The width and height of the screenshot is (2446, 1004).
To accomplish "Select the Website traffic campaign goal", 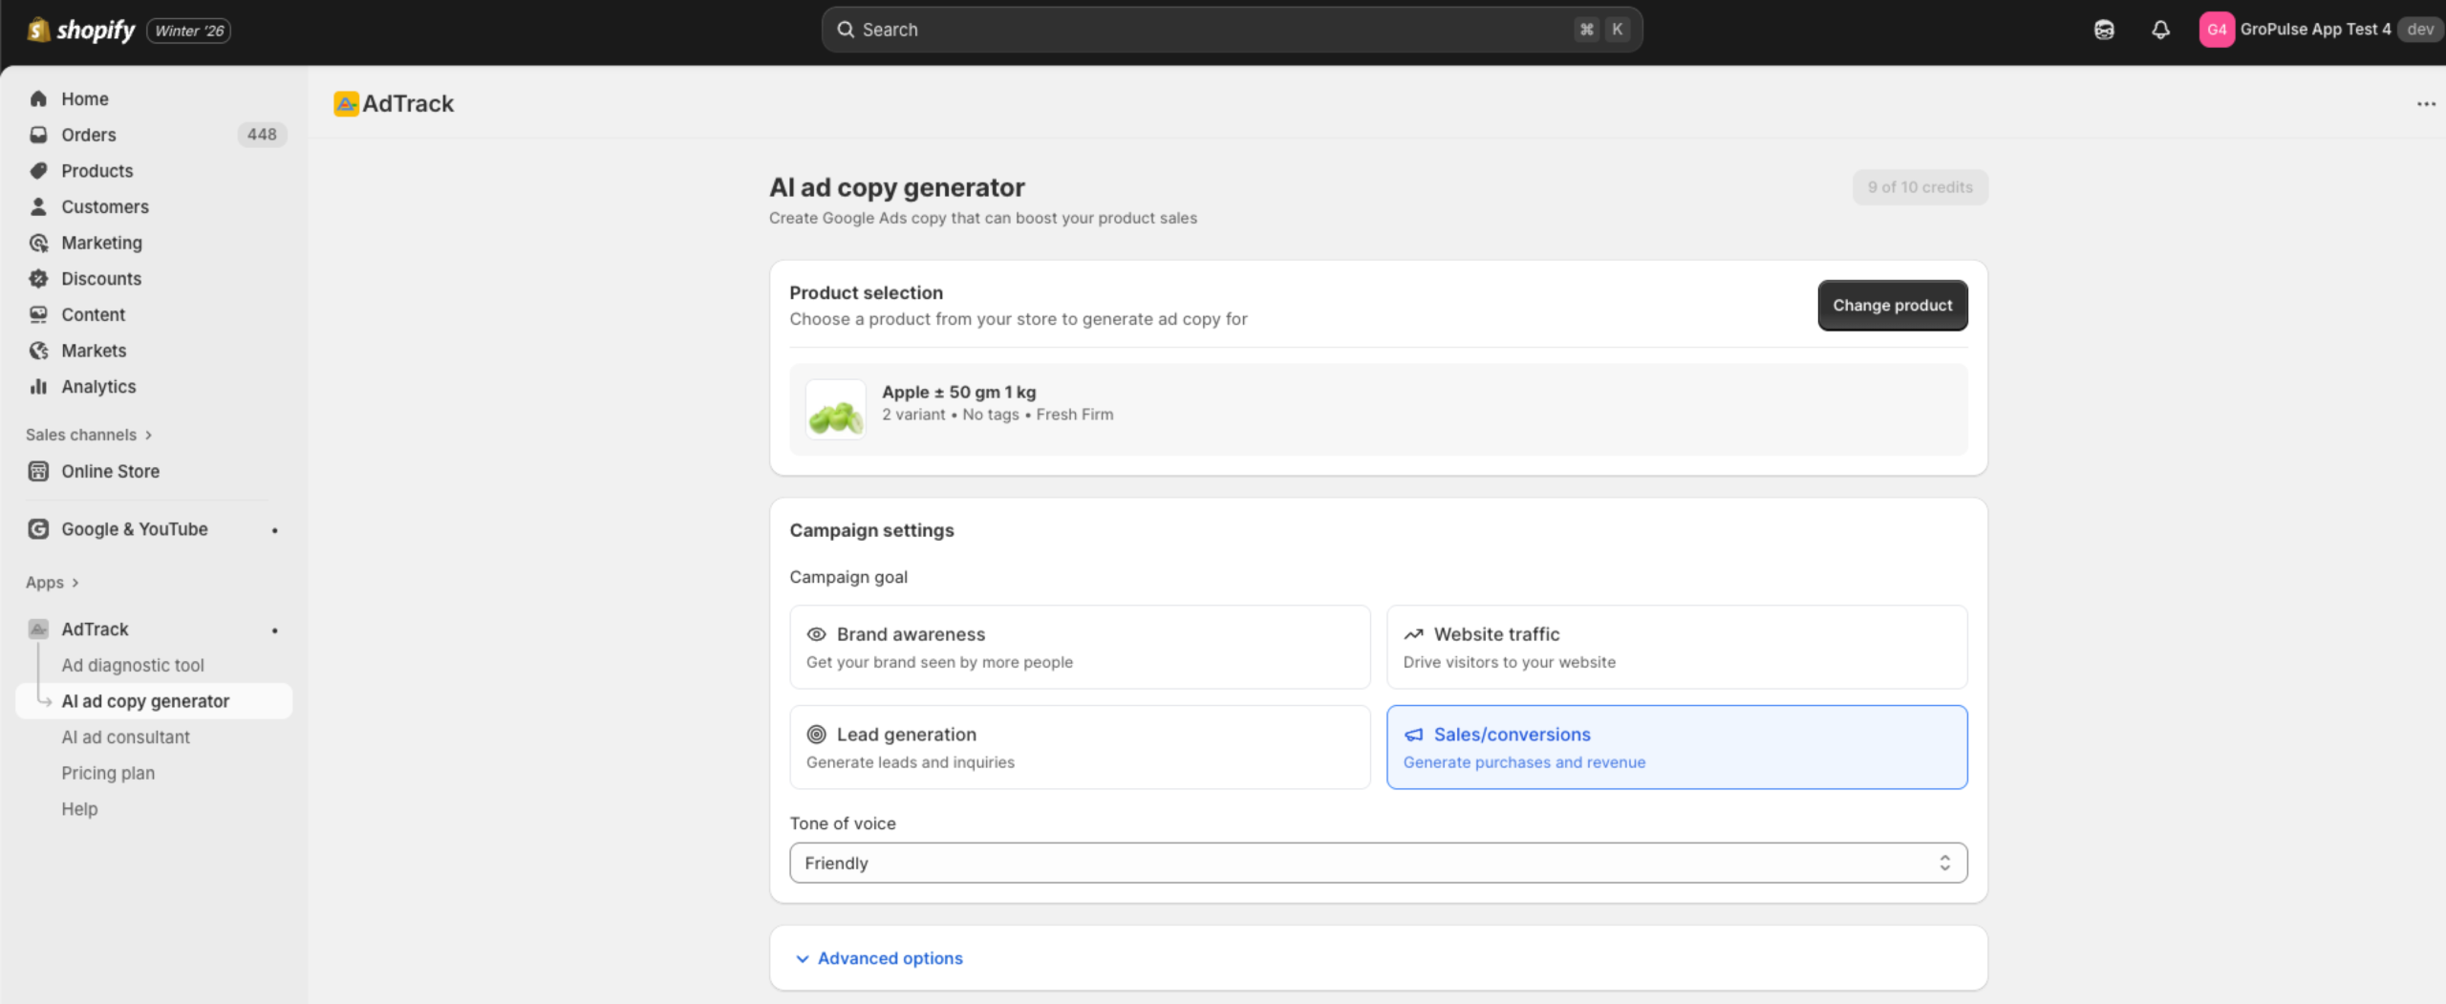I will click(1676, 647).
